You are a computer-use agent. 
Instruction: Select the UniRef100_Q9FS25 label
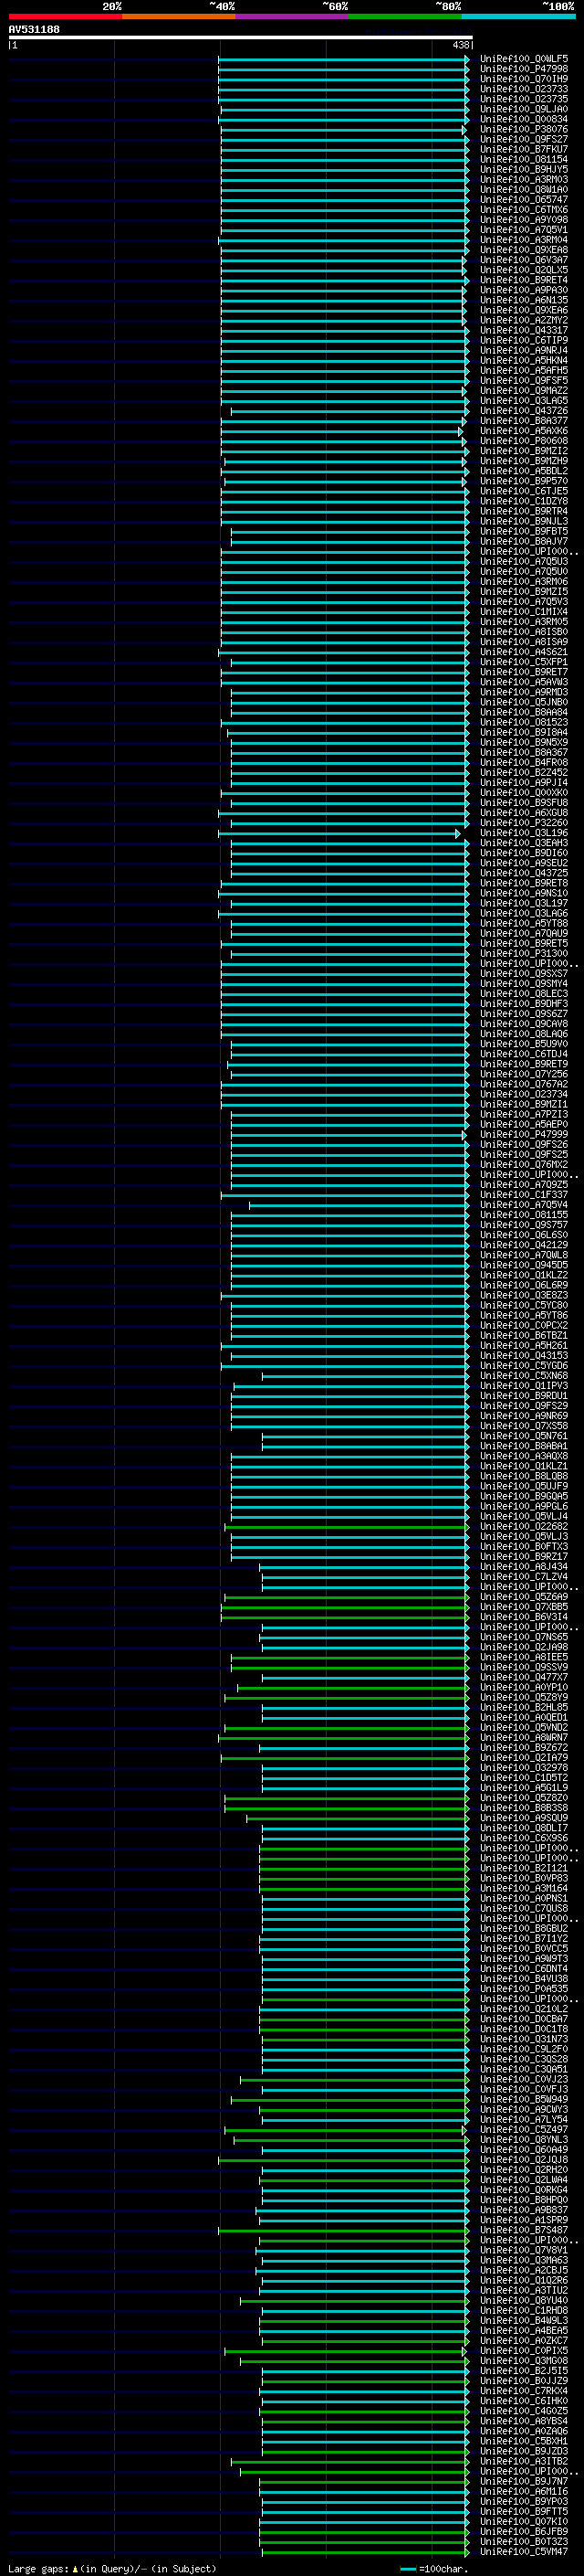pyautogui.click(x=524, y=1154)
